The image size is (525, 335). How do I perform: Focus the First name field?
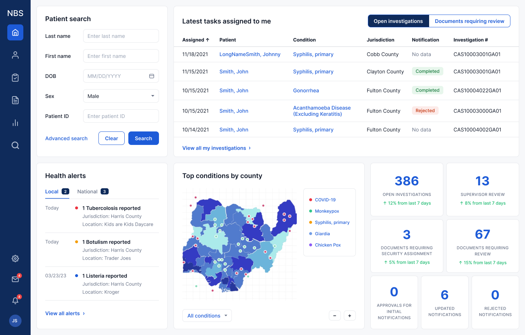[121, 56]
